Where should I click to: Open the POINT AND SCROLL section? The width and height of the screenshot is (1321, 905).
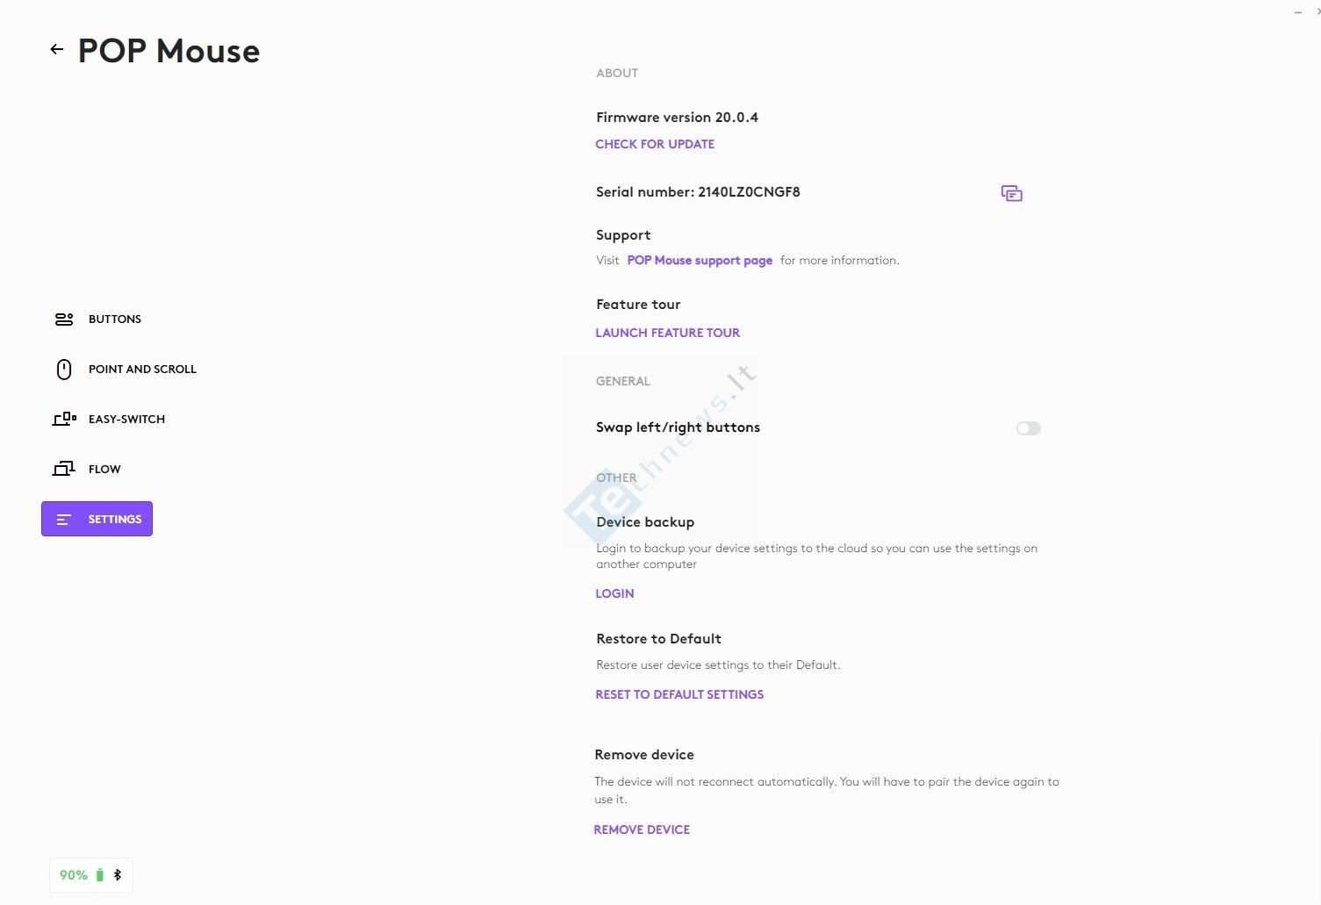point(142,370)
